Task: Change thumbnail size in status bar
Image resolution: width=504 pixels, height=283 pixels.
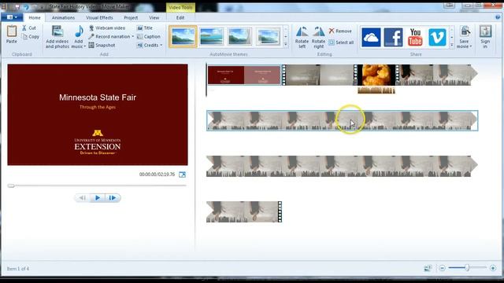Action: click(x=428, y=268)
